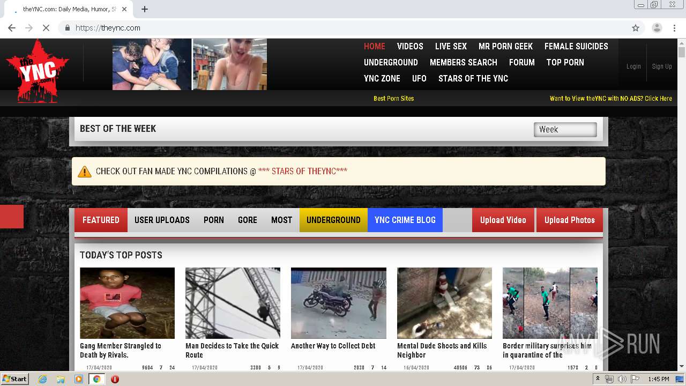Open the FORUM nav item
The width and height of the screenshot is (686, 386).
point(522,62)
